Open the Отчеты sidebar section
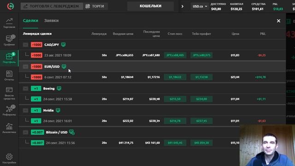295x166 pixels. point(9,76)
